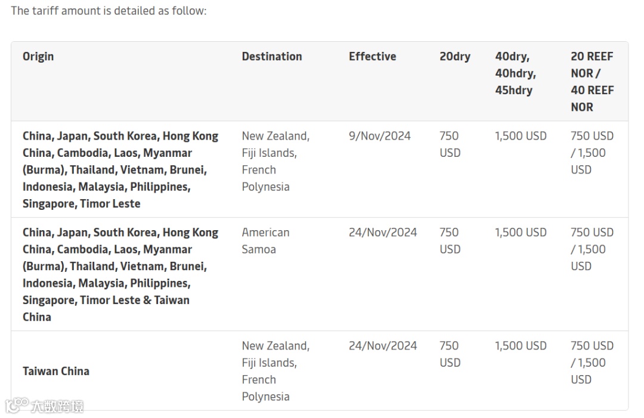Click the Effective column header

pos(372,57)
